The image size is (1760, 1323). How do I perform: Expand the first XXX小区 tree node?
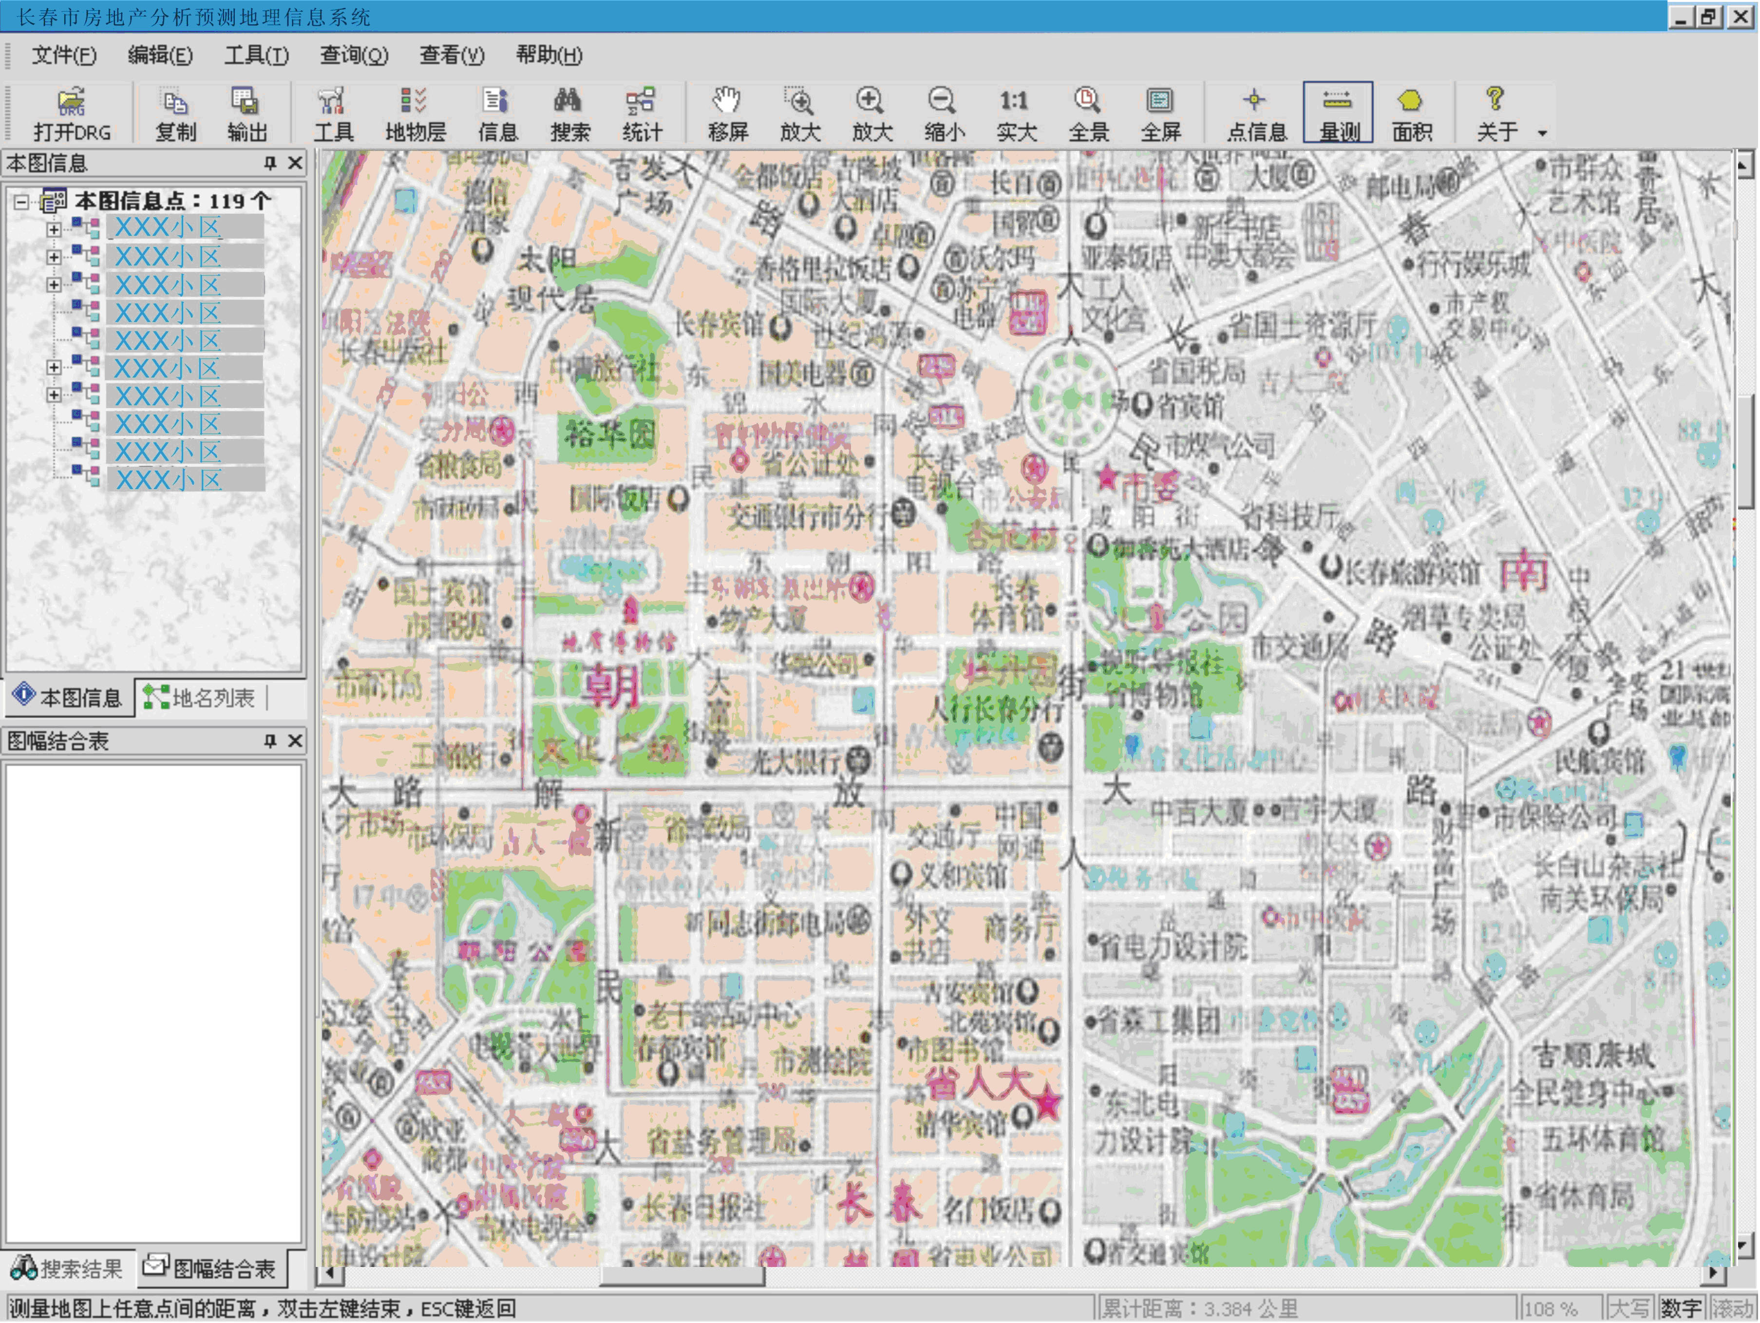coord(53,229)
